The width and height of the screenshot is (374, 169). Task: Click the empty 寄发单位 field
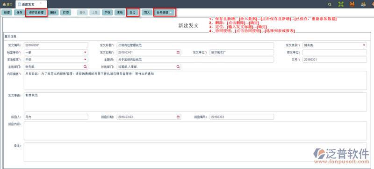(335, 52)
